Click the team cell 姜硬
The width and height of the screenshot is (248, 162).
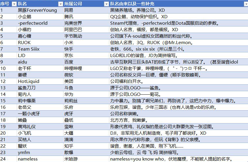point(40,75)
